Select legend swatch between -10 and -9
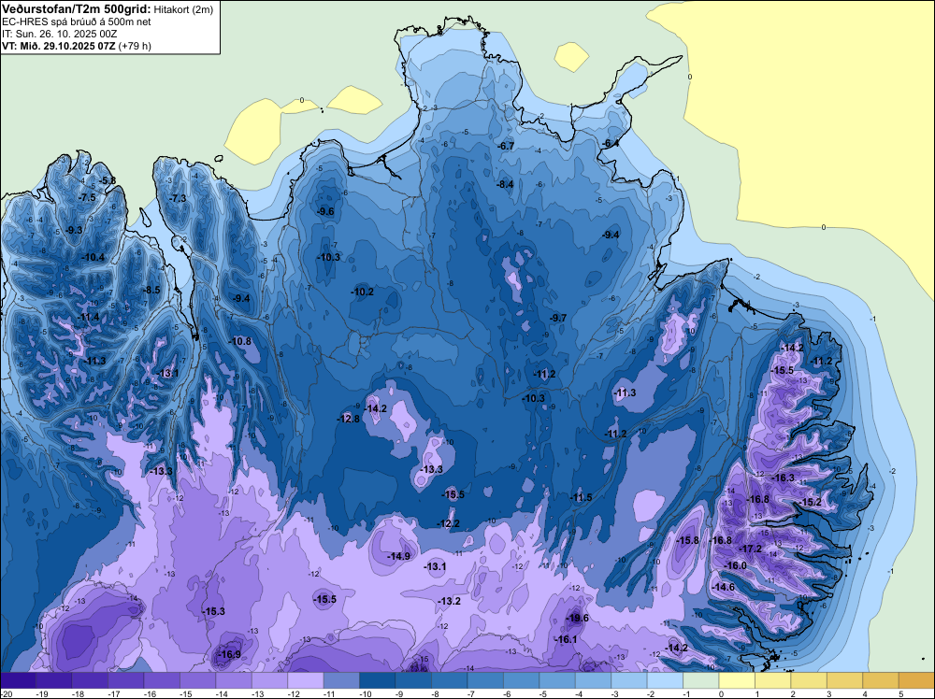Viewport: 935px width, 699px height. 378,680
